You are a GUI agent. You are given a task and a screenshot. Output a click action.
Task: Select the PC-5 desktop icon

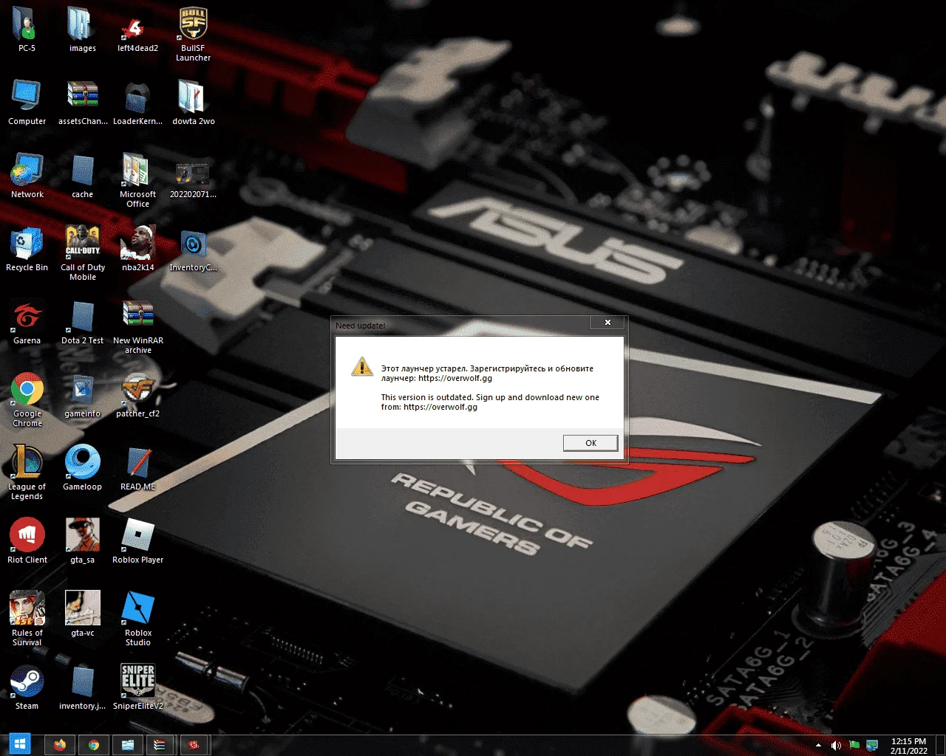pos(27,29)
